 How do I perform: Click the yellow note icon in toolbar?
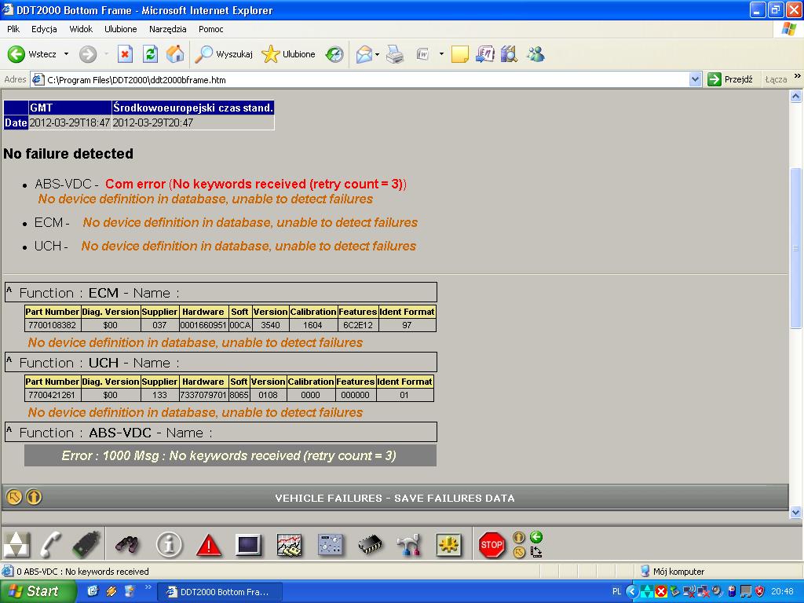tap(459, 54)
